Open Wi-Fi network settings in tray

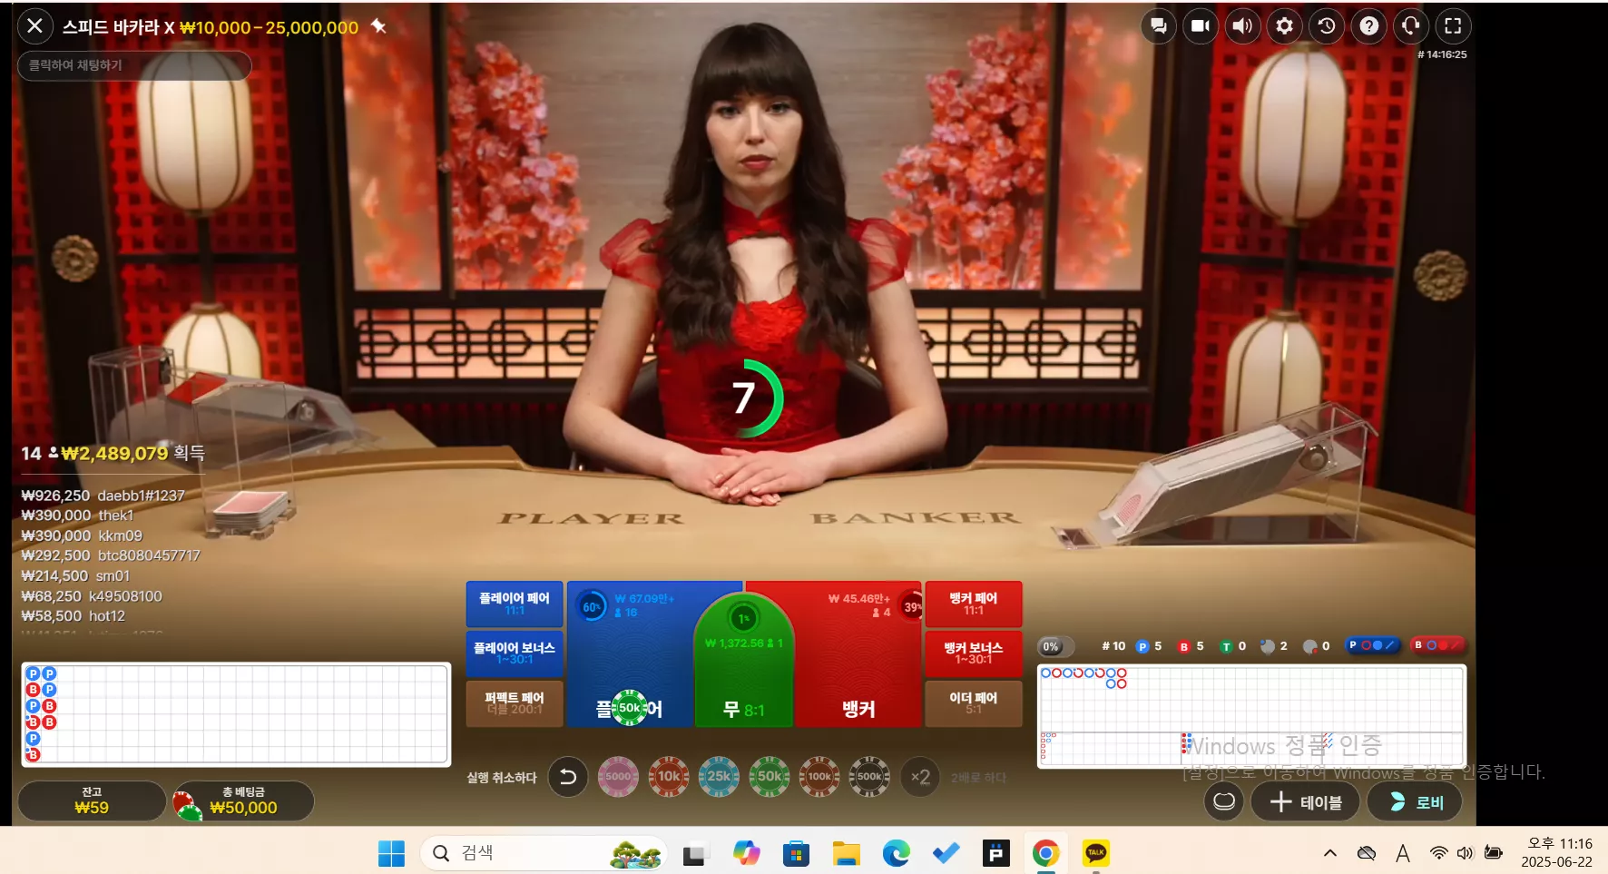pos(1438,853)
